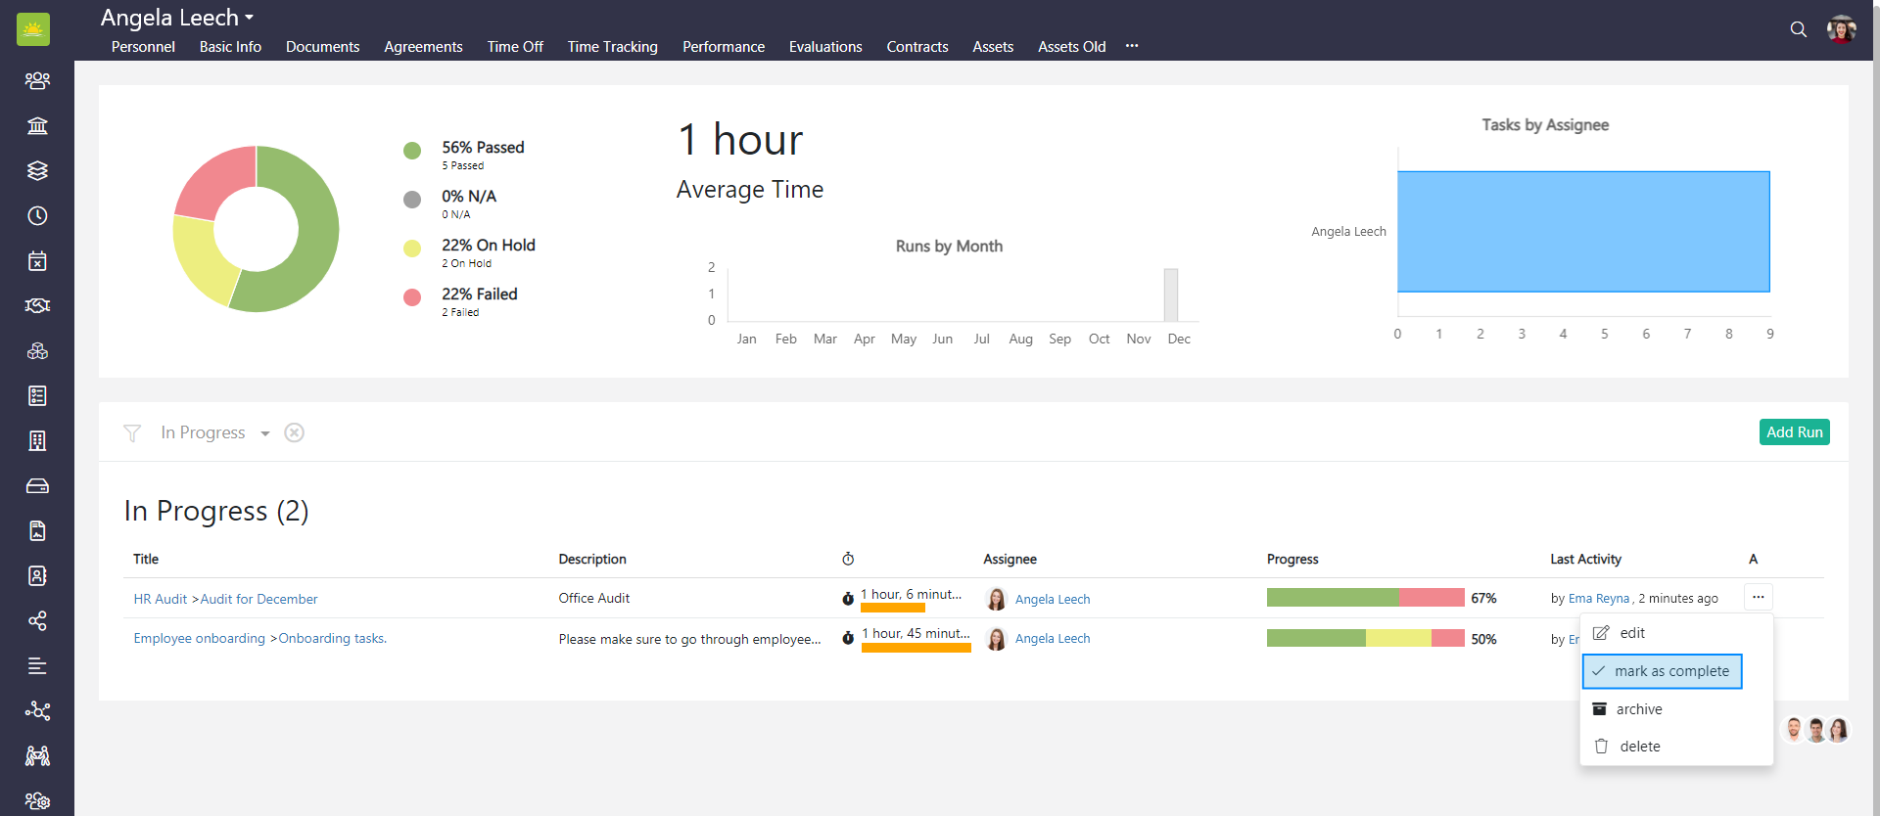1880x816 pixels.
Task: Expand more tabs via top ellipsis
Action: (1132, 46)
